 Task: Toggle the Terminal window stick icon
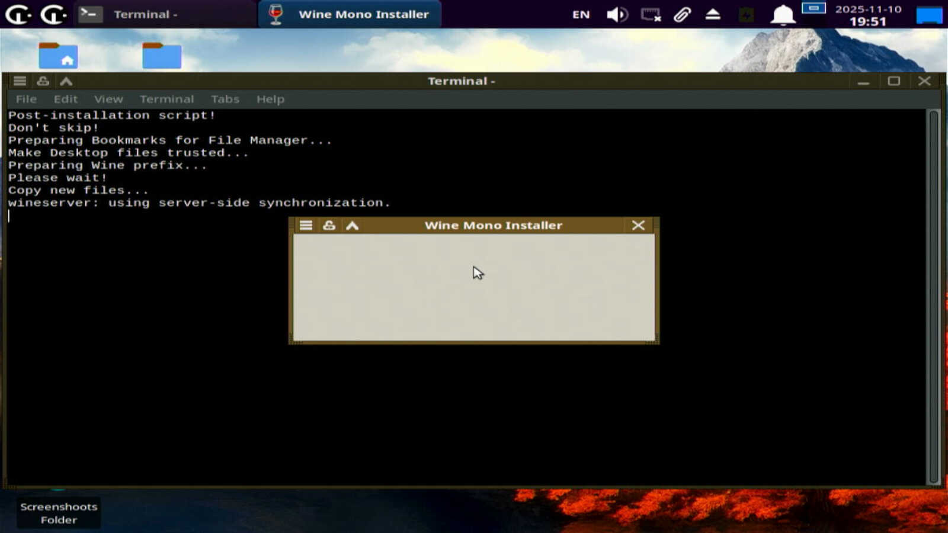click(43, 81)
